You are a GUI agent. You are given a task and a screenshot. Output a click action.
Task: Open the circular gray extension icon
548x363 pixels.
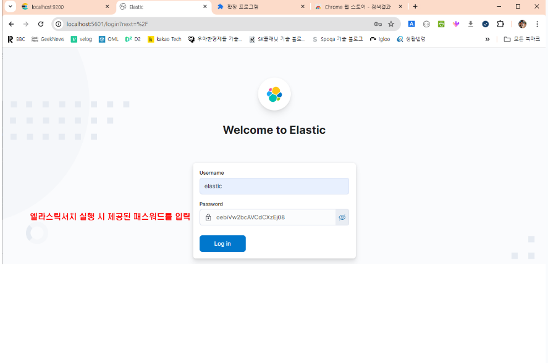[426, 24]
